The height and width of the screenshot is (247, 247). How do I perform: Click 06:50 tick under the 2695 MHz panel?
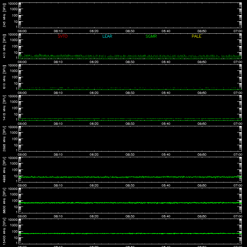tap(202, 155)
